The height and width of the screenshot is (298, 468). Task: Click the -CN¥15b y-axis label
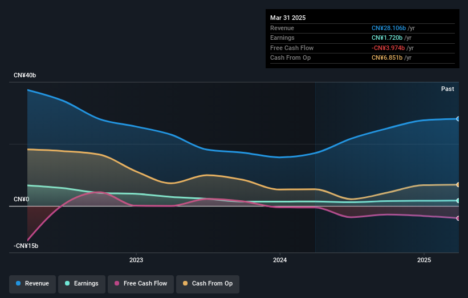pyautogui.click(x=26, y=246)
